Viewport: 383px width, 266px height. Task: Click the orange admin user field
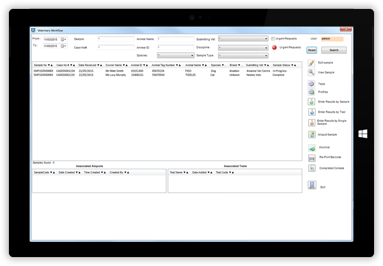click(x=332, y=39)
